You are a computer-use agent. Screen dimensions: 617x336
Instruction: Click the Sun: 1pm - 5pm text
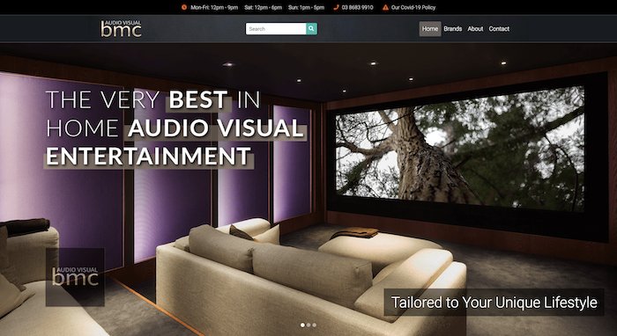[x=306, y=7]
